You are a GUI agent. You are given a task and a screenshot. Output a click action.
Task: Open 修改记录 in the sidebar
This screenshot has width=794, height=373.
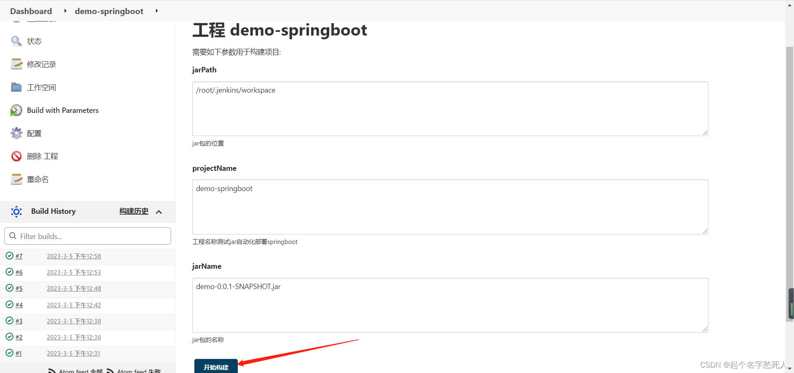click(41, 64)
